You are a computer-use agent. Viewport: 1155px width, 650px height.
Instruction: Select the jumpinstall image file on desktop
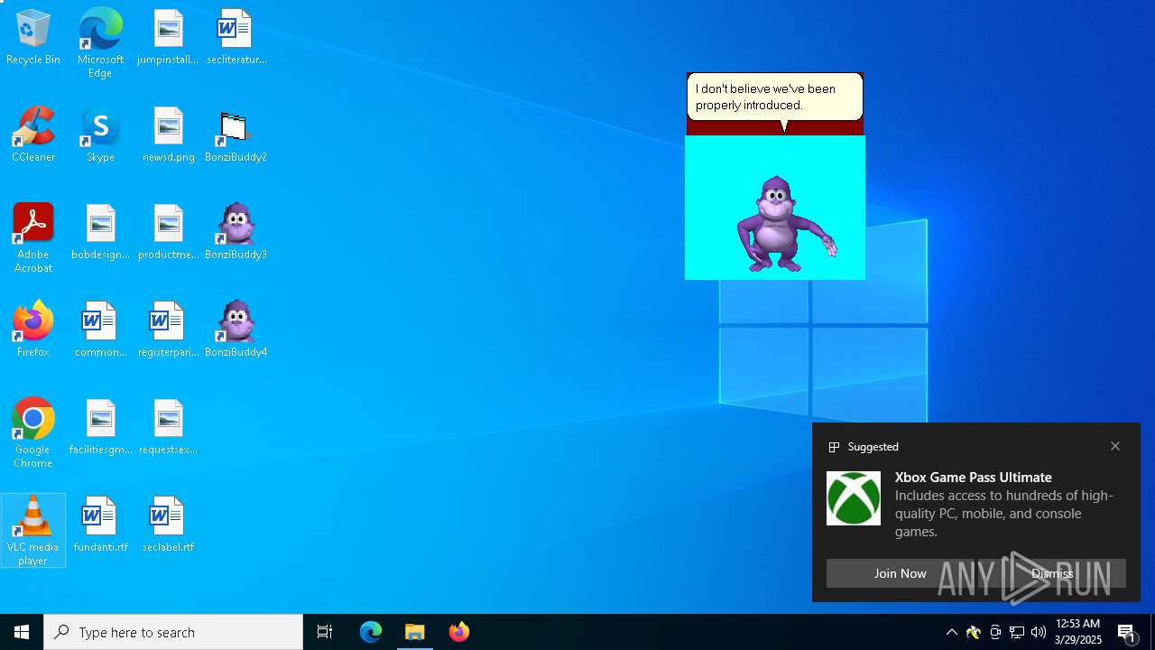168,37
